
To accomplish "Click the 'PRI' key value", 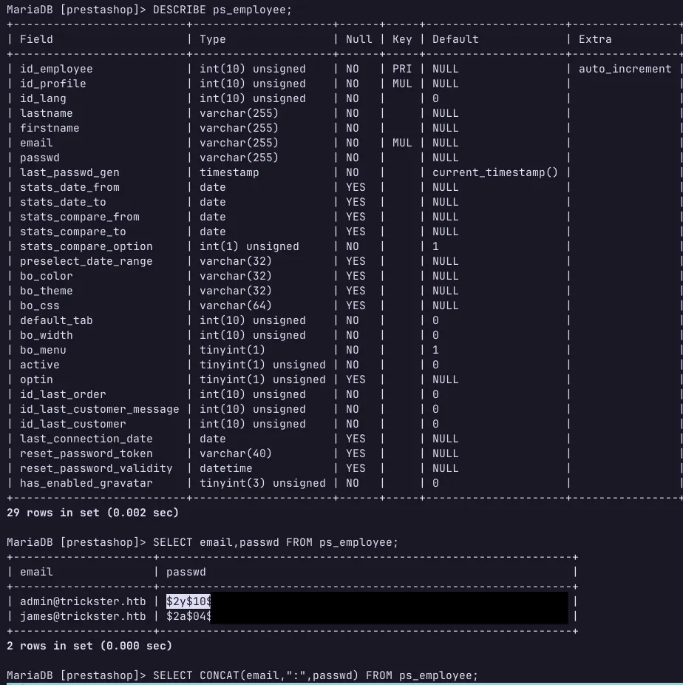I will 402,69.
